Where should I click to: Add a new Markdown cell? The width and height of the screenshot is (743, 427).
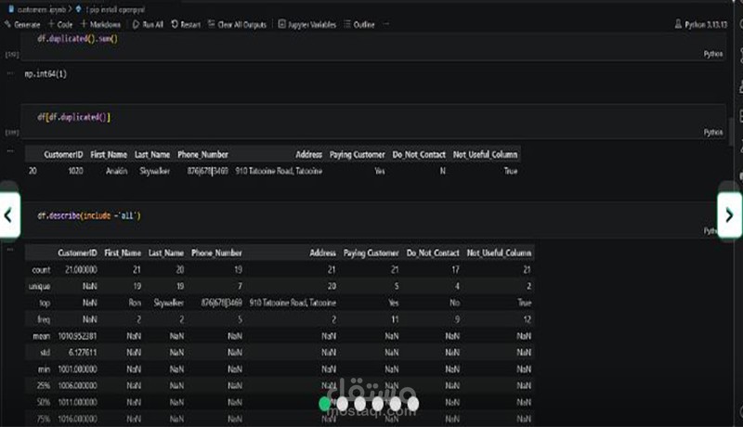[100, 25]
